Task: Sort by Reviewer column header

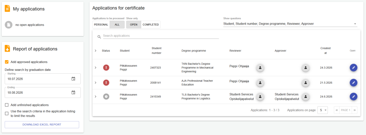Action: coord(235,51)
